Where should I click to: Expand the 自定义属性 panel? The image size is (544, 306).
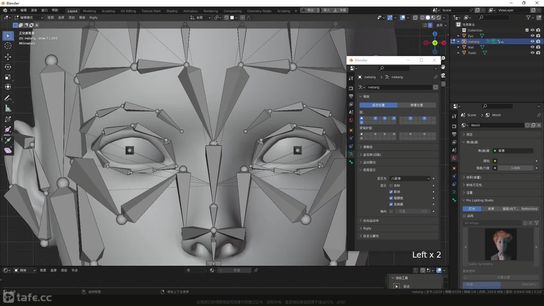pyautogui.click(x=398, y=236)
